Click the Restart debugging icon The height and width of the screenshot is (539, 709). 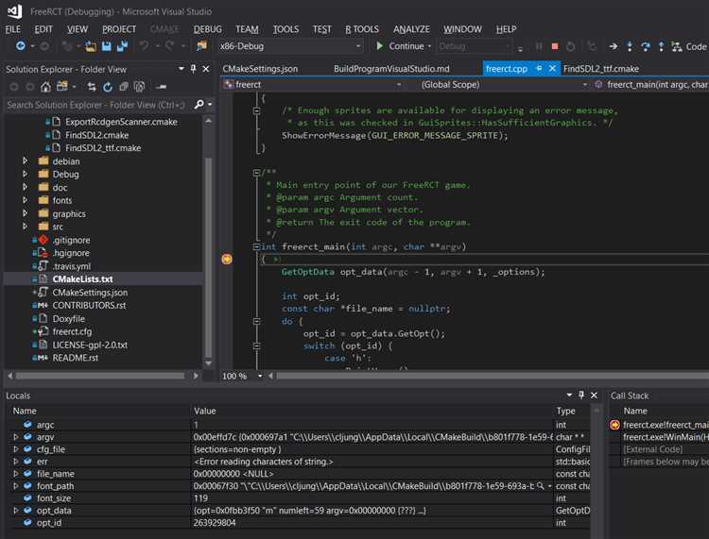pyautogui.click(x=571, y=46)
